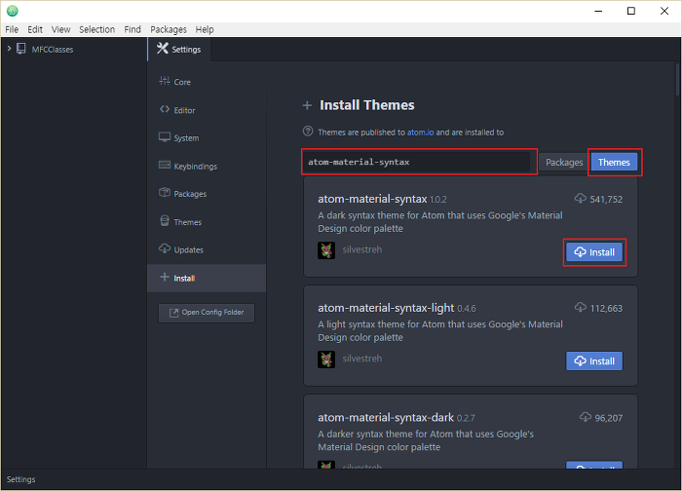This screenshot has height=491, width=682.
Task: Click the download count icon beside 112,663
Action: pyautogui.click(x=581, y=308)
